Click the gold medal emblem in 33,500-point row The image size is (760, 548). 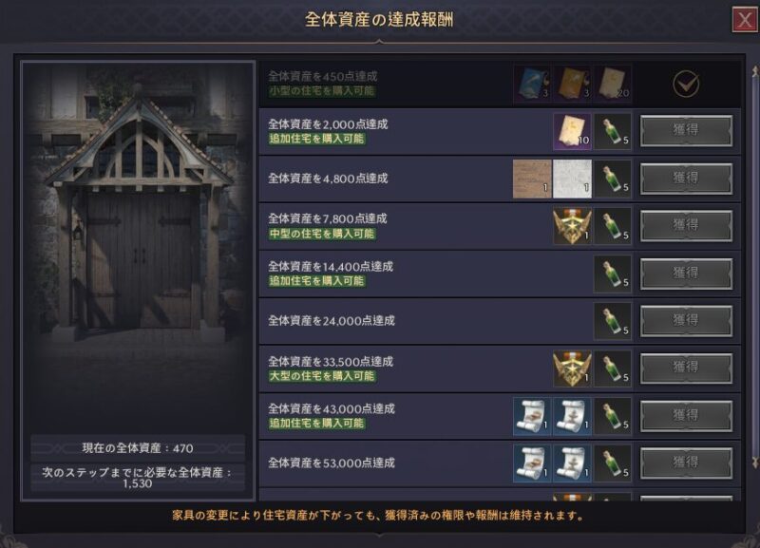(x=572, y=368)
